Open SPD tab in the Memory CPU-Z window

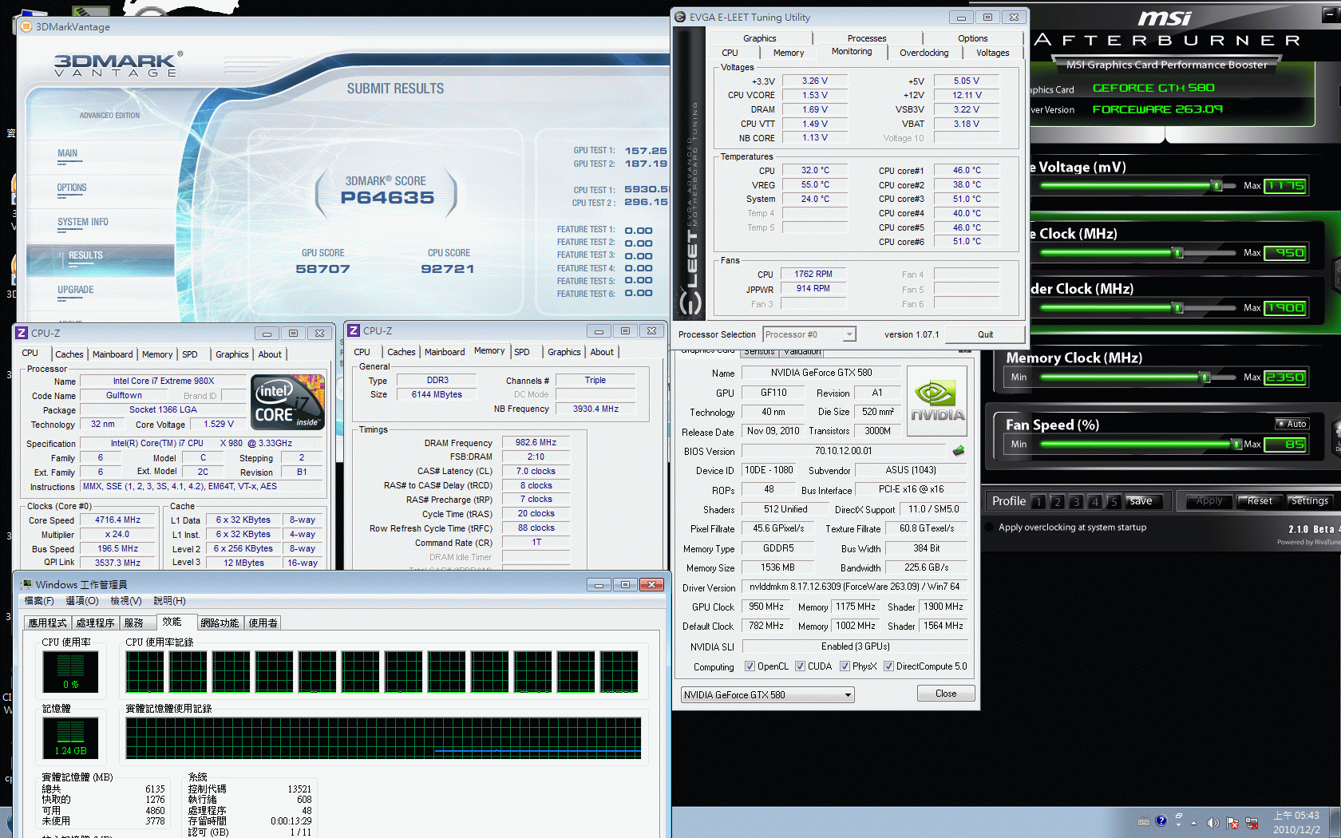click(x=522, y=352)
